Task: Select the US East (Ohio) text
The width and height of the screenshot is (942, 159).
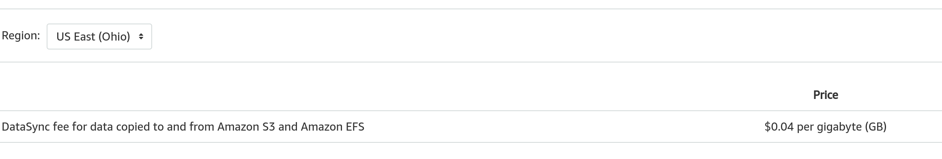Action: click(93, 37)
